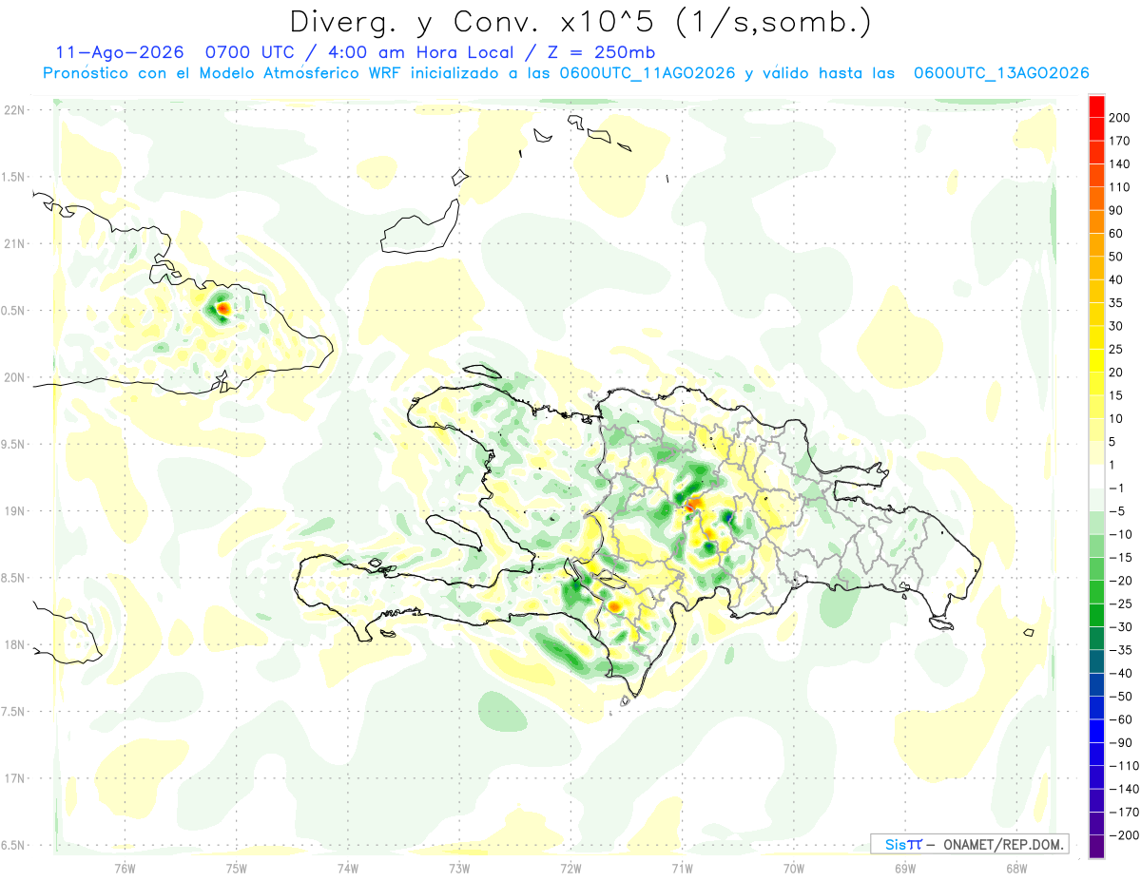Screen dimensions: 1141x881
Task: Click the red divergence maximum over eastern Cuba
Action: [x=222, y=309]
